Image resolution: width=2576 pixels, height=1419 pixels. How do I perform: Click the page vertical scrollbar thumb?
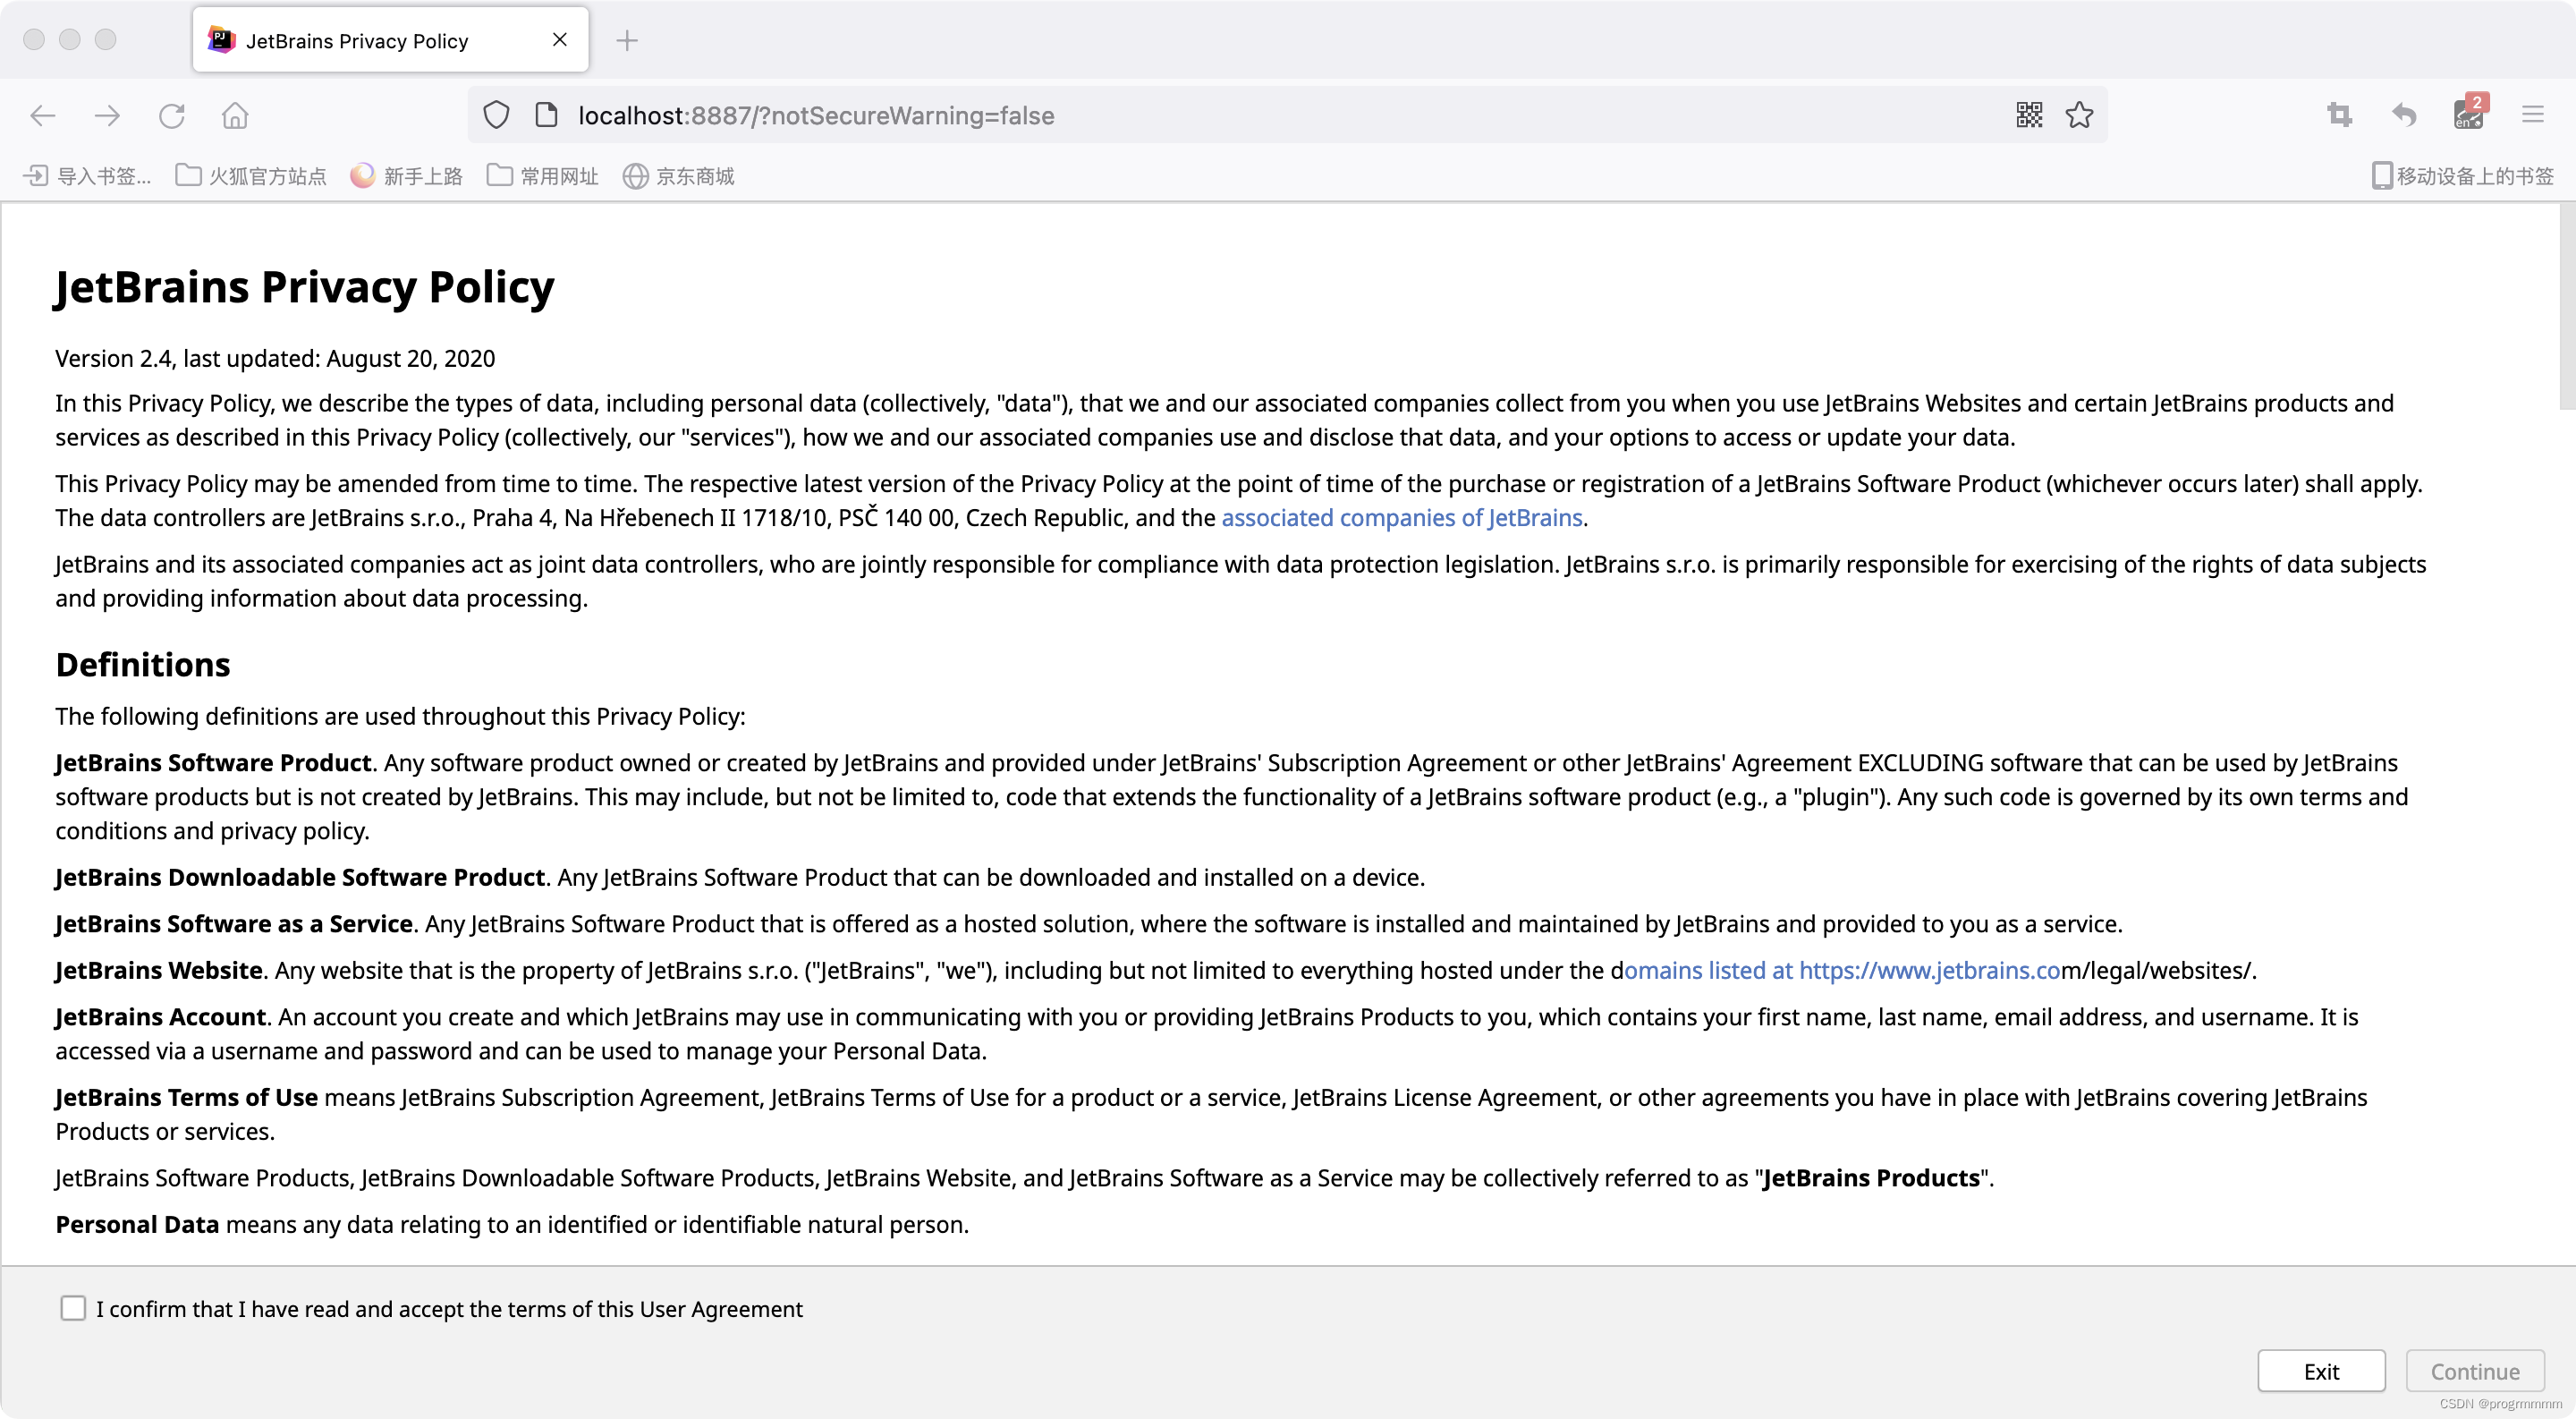2566,305
